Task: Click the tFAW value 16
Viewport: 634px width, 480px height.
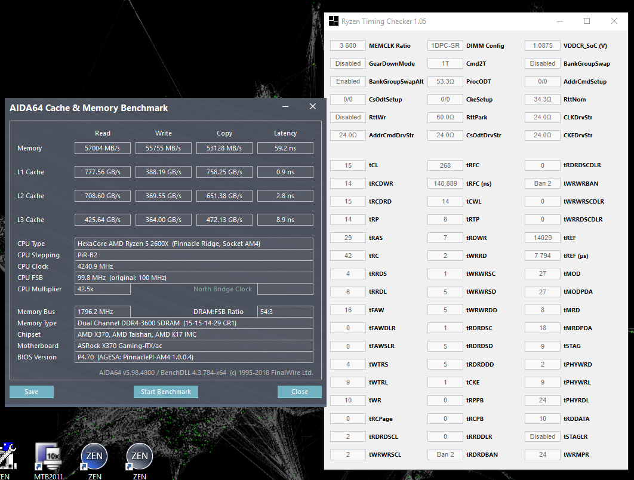Action: [x=347, y=310]
